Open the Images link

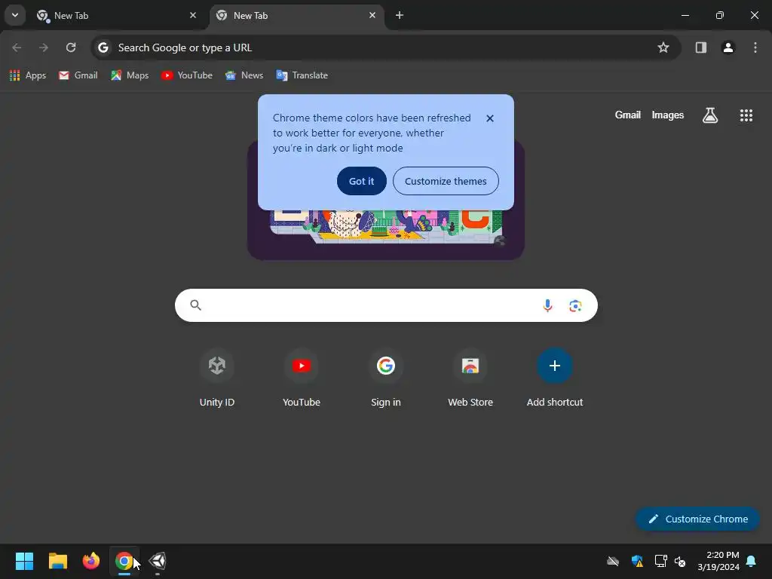click(668, 115)
